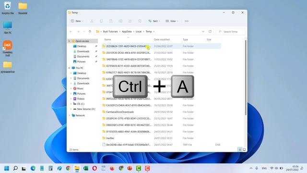This screenshot has width=307, height=173.
Task: Go up one folder level
Action: pos(90,32)
